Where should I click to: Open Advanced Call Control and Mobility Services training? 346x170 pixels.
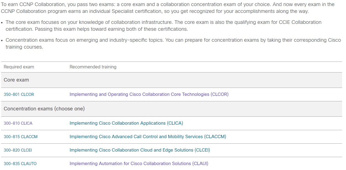click(148, 137)
